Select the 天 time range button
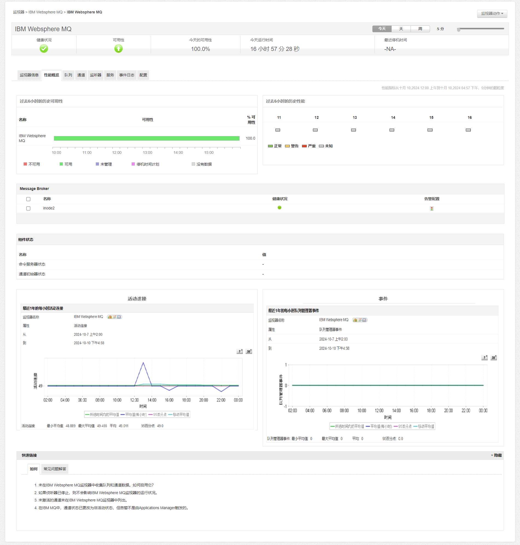The height and width of the screenshot is (545, 520). click(401, 29)
